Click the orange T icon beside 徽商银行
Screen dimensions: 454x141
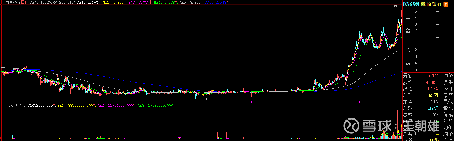pos(446,4)
